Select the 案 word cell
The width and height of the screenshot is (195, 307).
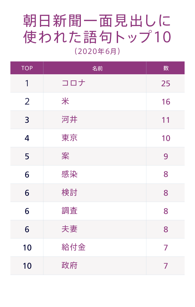(x=65, y=156)
